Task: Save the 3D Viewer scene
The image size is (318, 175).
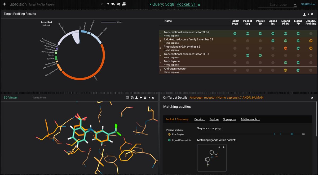Action: [x=132, y=98]
